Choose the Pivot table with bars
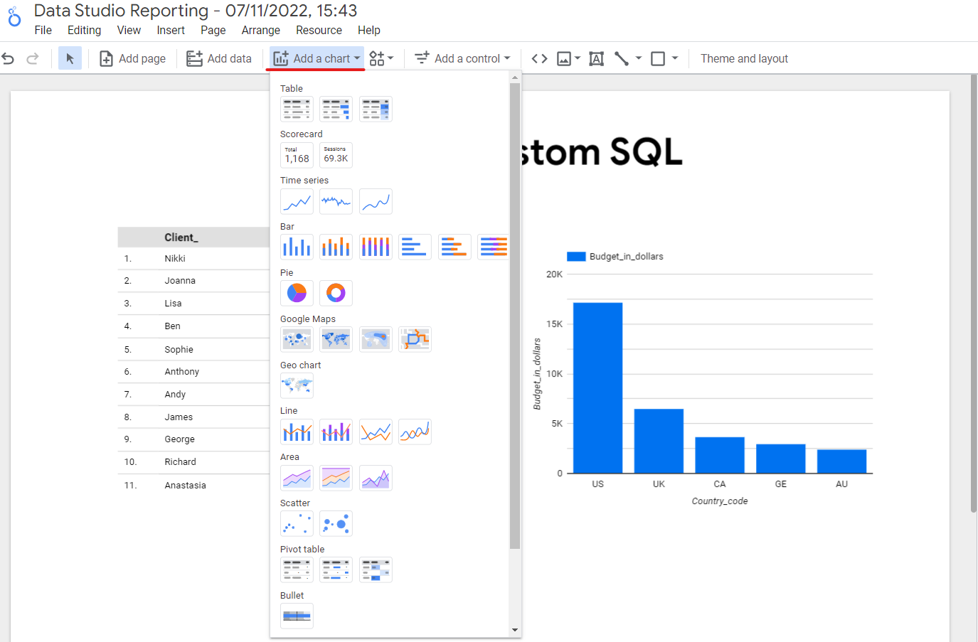Viewport: 978px width, 642px height. pyautogui.click(x=336, y=569)
